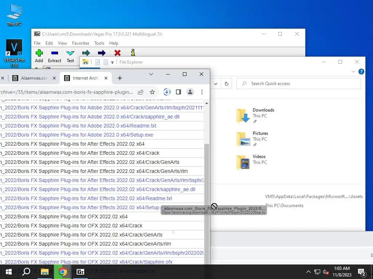The height and width of the screenshot is (279, 373).
Task: Open View menu in 7-Zip
Action: (62, 43)
